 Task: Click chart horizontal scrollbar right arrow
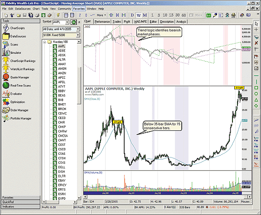pos(250,197)
